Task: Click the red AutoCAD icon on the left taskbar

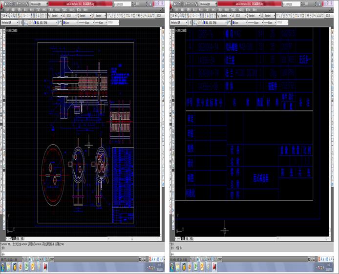Action: click(x=45, y=268)
